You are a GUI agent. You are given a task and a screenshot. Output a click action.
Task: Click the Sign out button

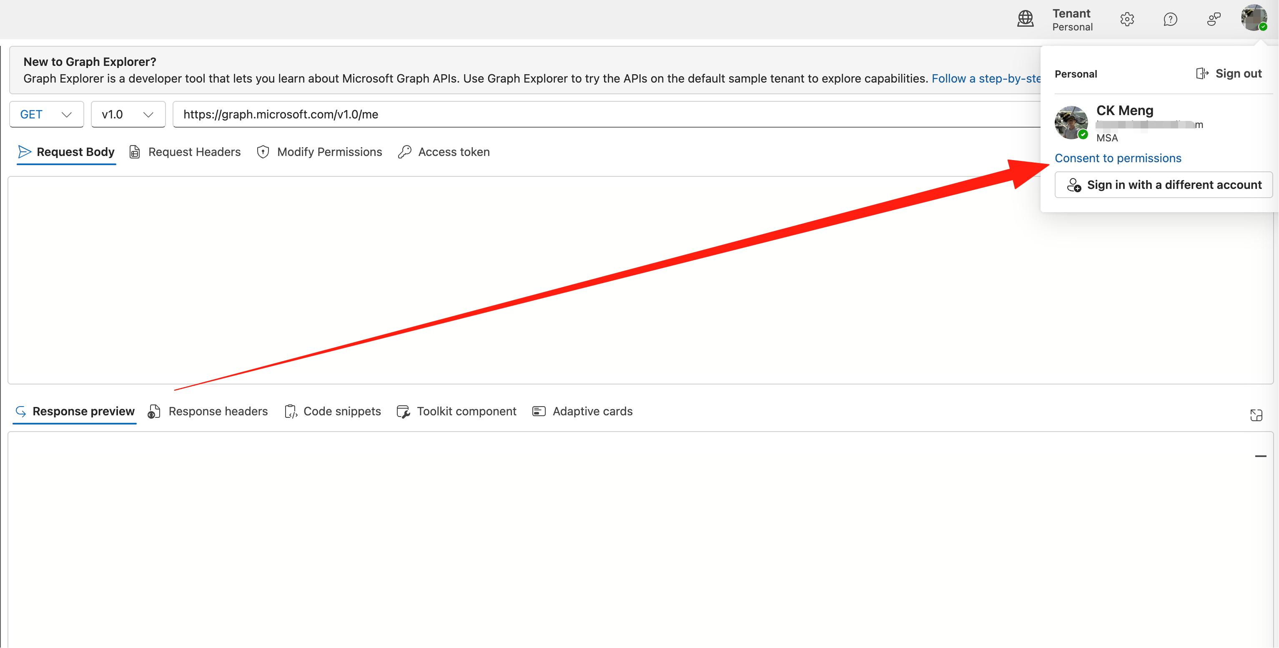coord(1229,73)
